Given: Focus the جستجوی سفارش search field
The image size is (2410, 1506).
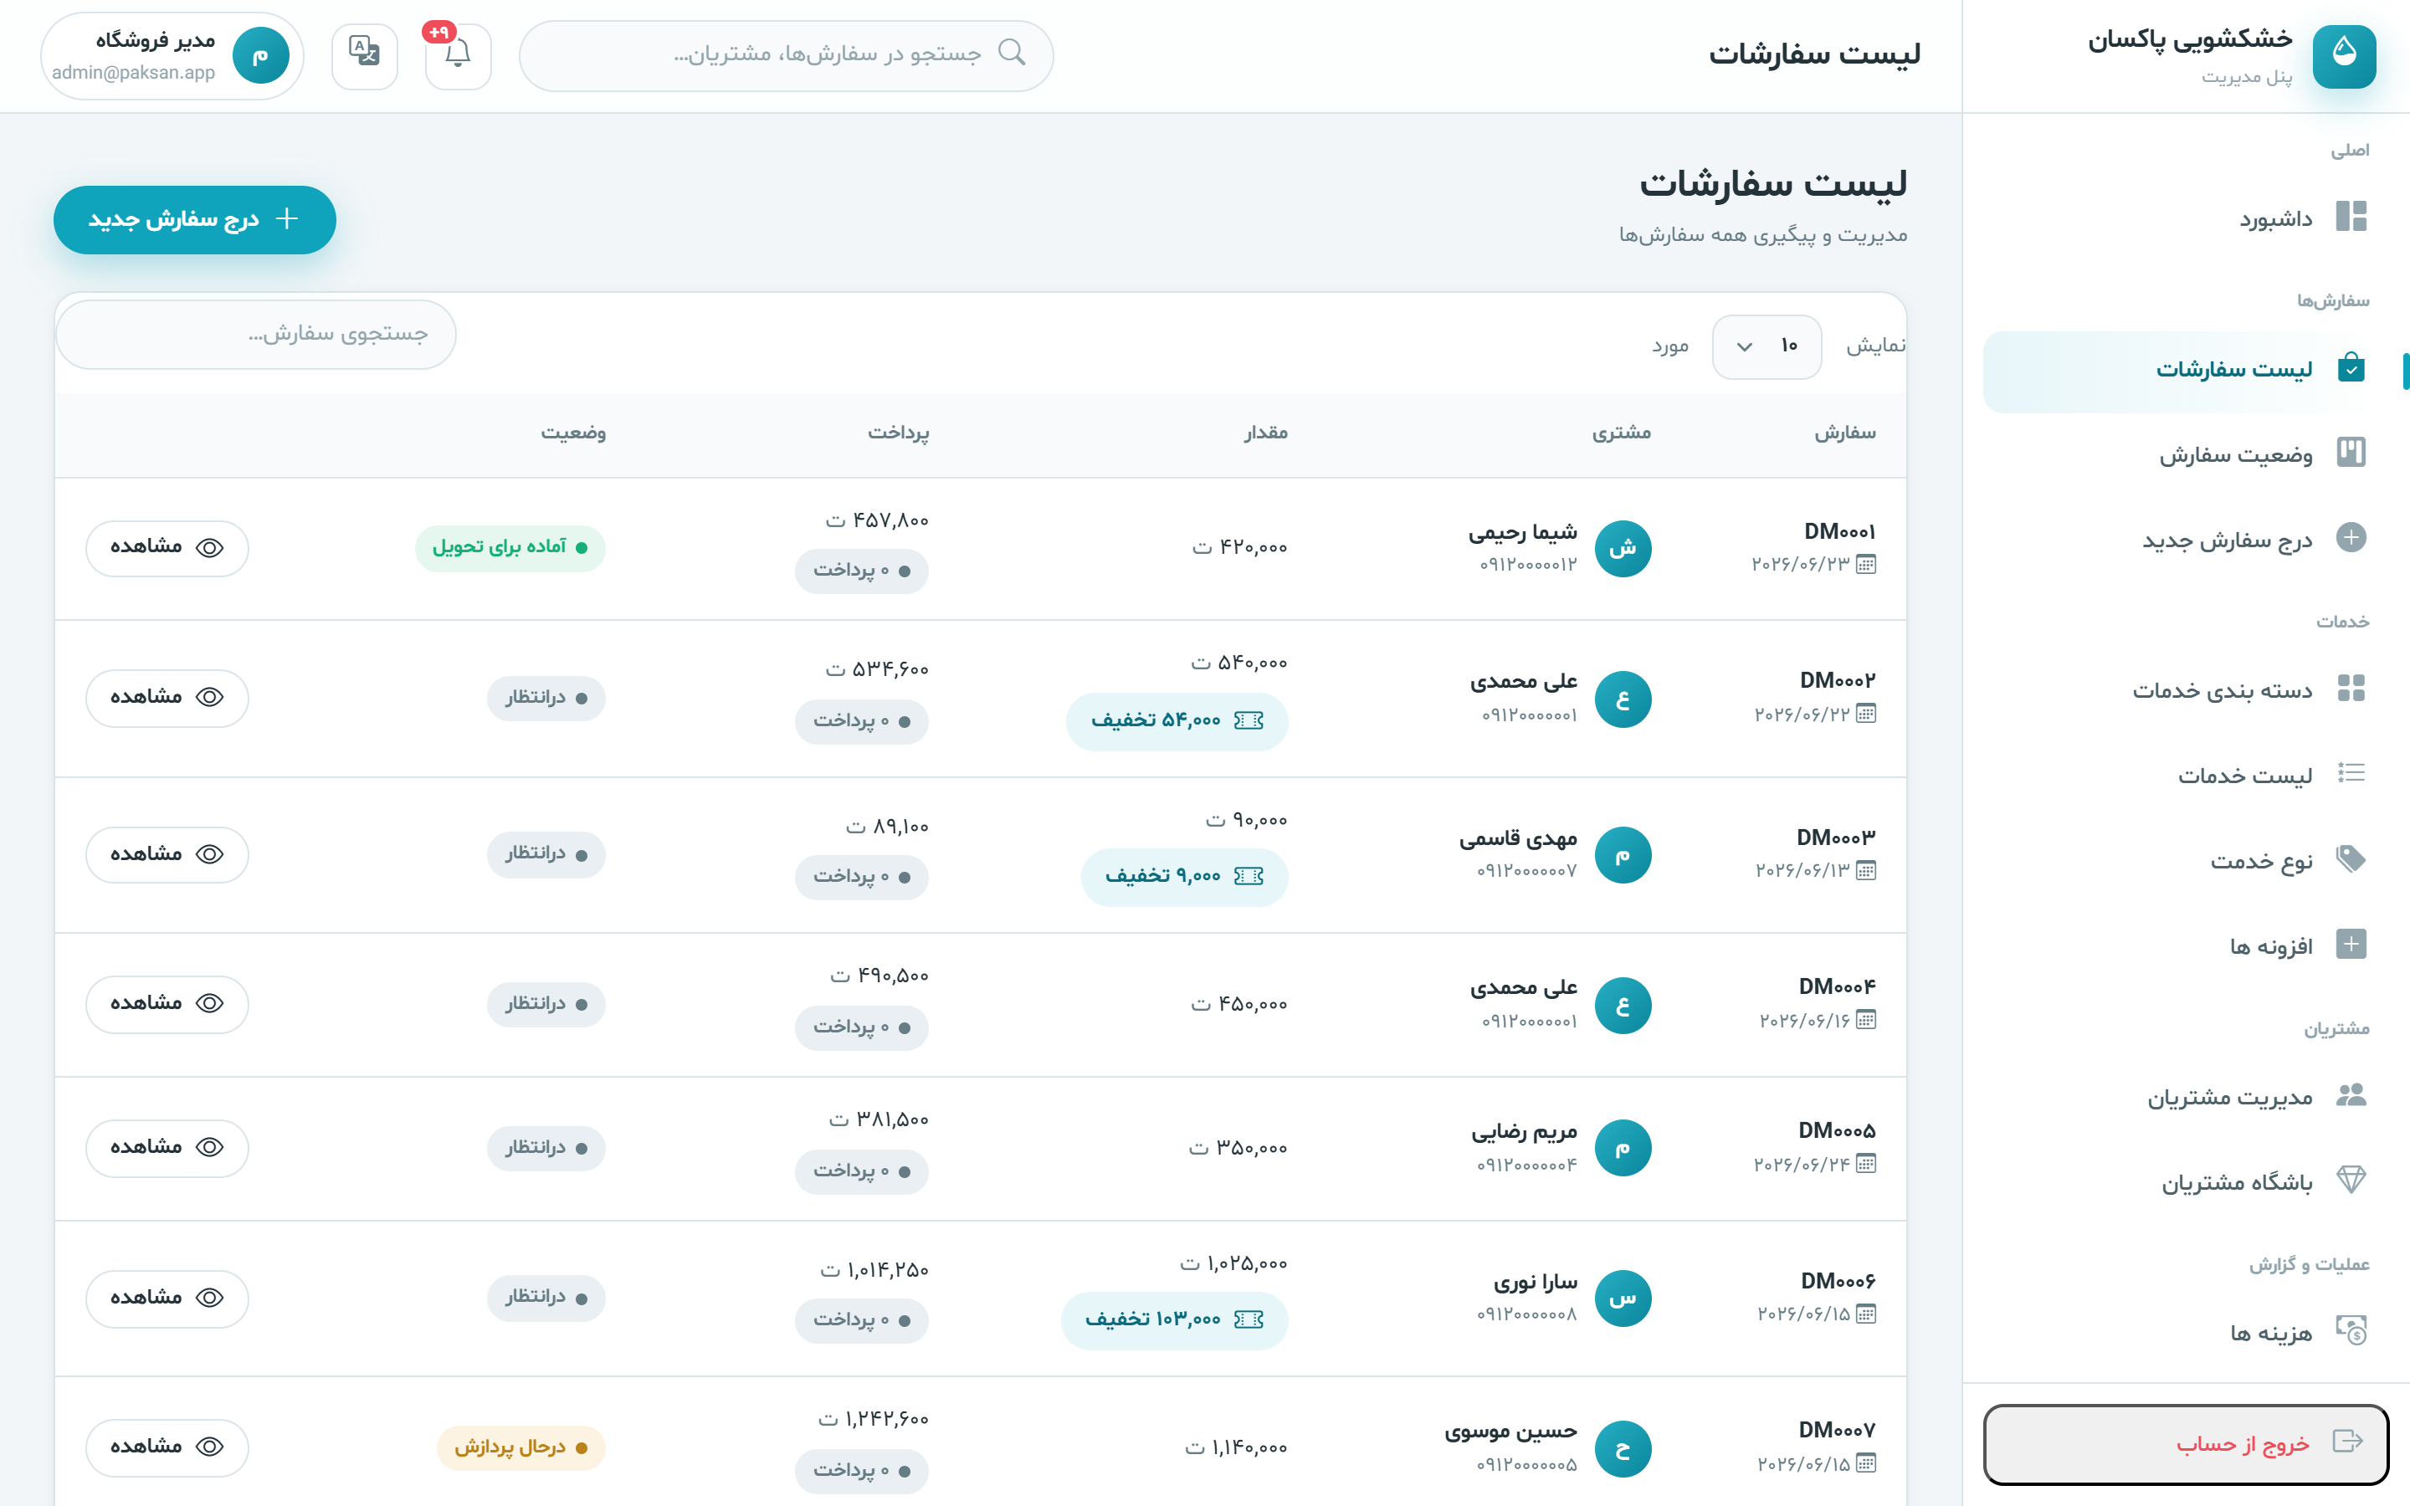Looking at the screenshot, I should pyautogui.click(x=257, y=335).
